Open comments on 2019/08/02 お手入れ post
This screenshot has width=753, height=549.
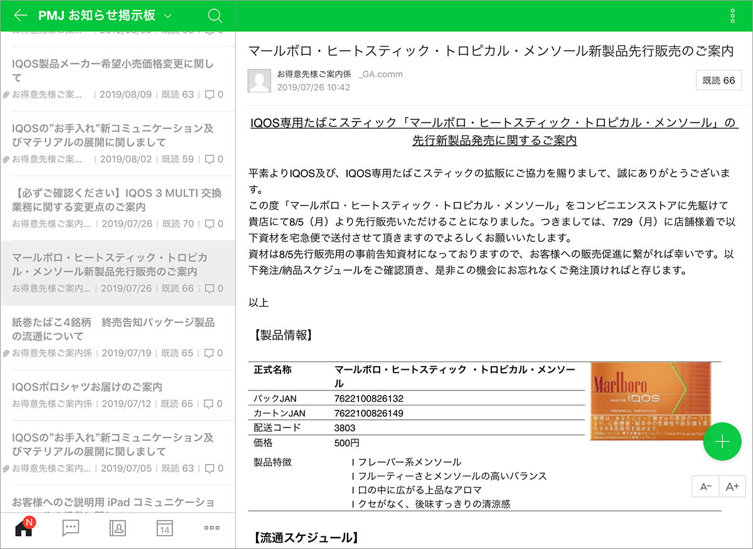213,159
